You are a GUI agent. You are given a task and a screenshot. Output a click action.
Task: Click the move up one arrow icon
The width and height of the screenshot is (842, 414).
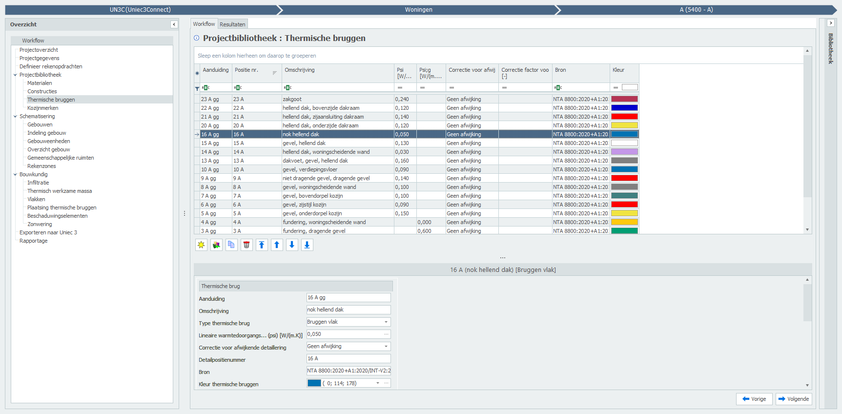tap(277, 245)
